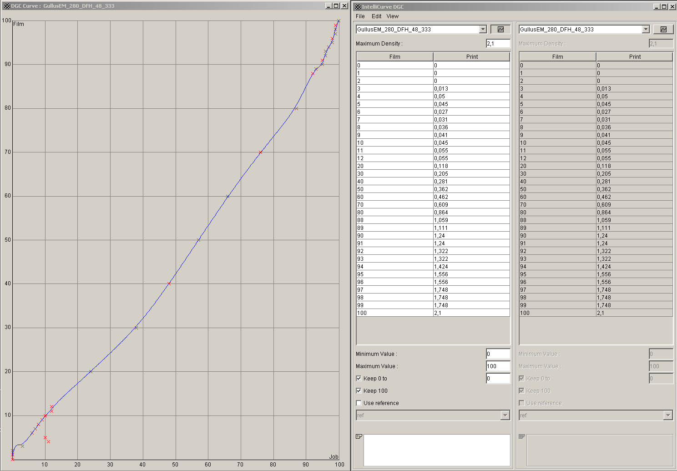Select Print cell 2,1 in the left table

click(471, 313)
